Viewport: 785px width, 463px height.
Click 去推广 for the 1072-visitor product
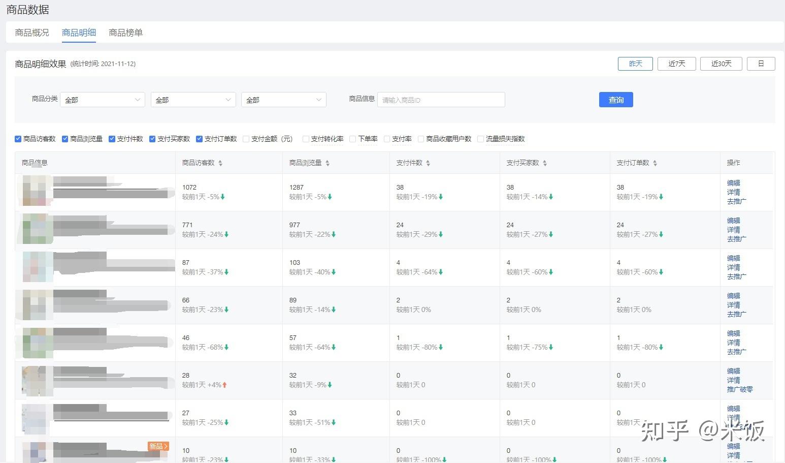click(736, 201)
